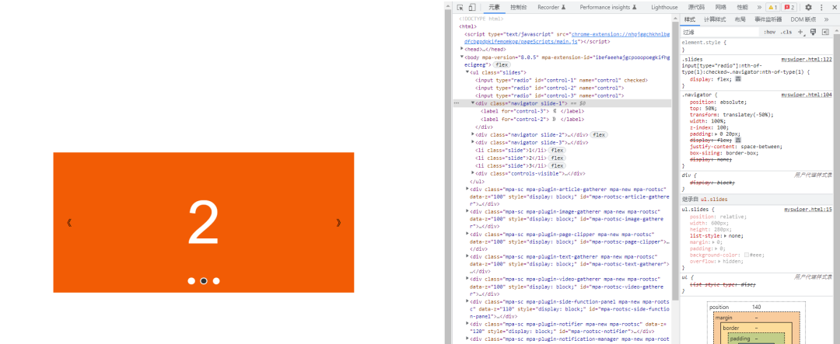Image resolution: width=840 pixels, height=344 pixels.
Task: Open source link myswiper.html:104
Action: coord(807,95)
